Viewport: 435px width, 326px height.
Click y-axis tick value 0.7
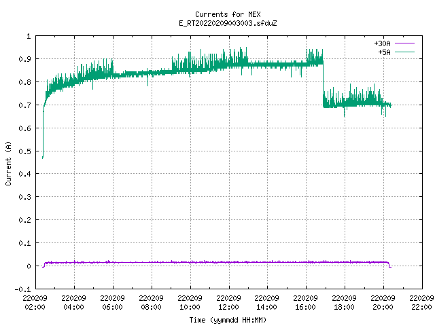click(24, 105)
